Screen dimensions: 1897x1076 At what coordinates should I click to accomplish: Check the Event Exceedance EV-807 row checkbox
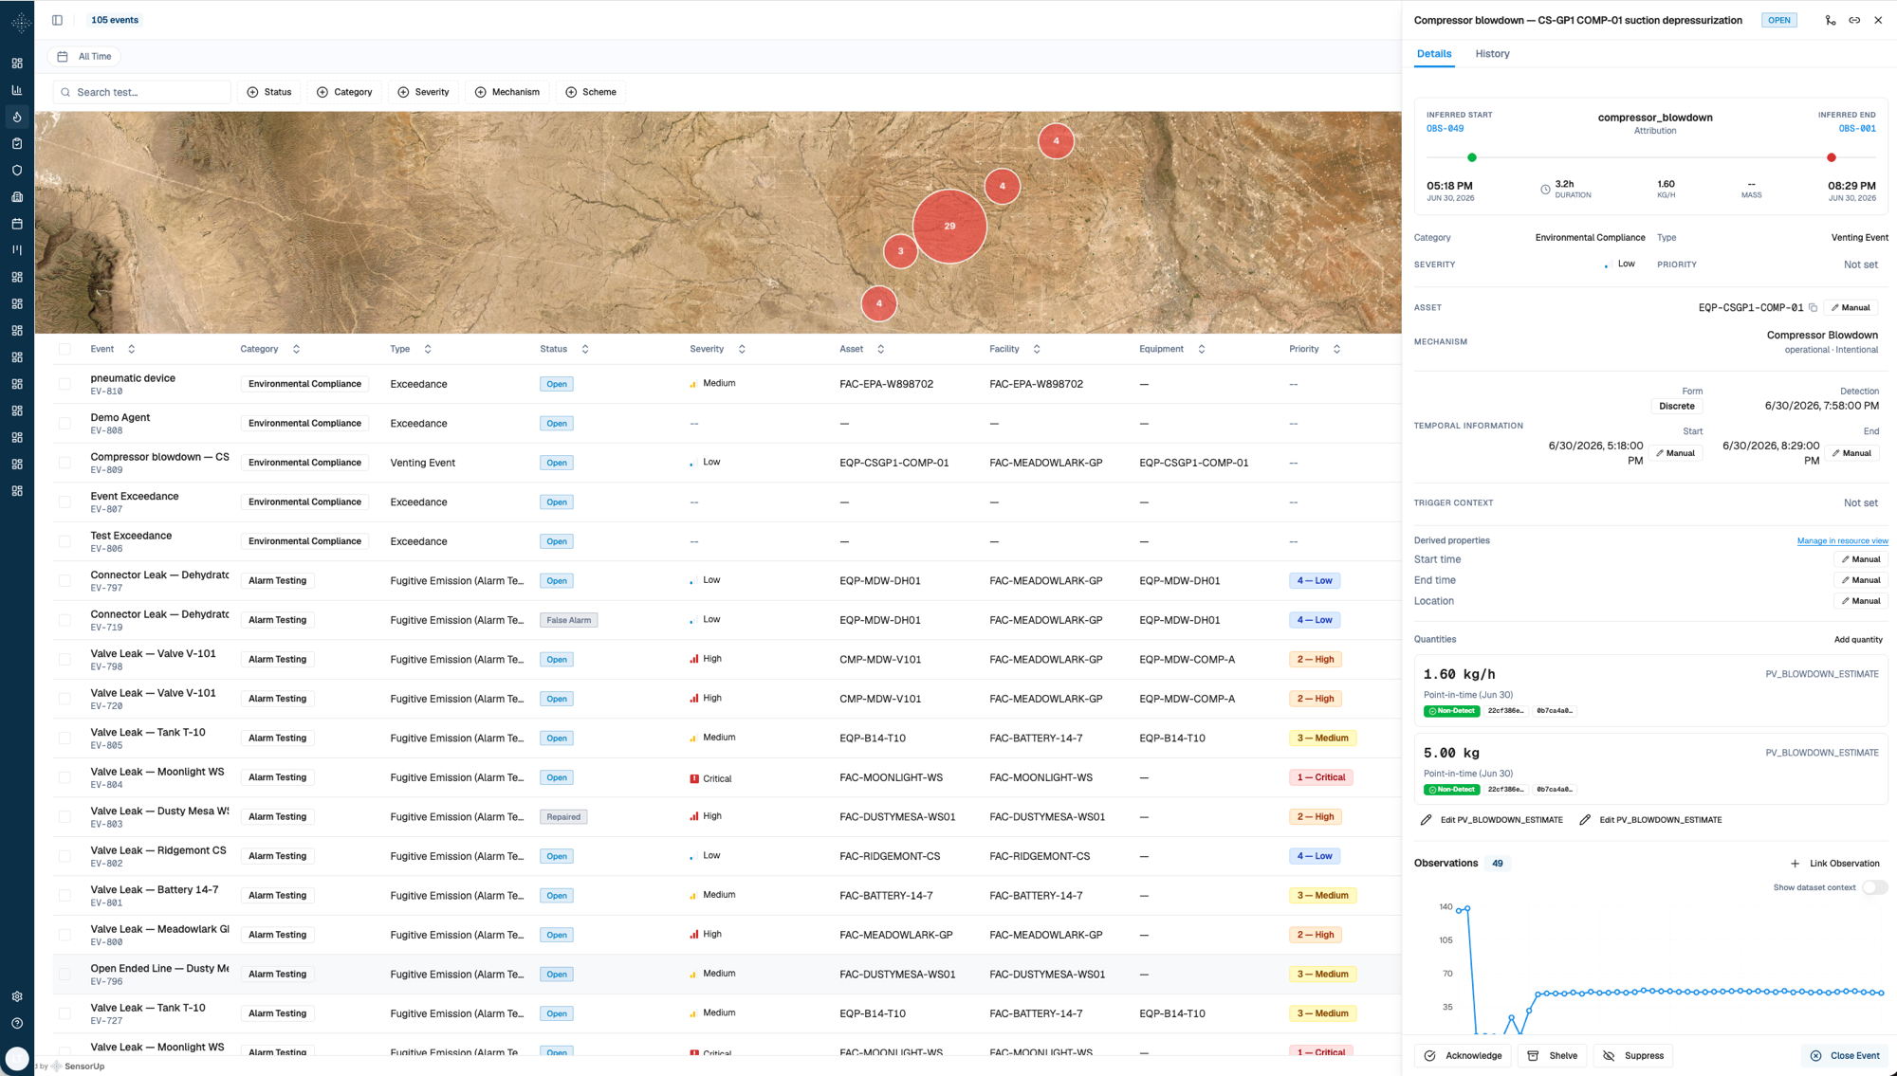64,502
